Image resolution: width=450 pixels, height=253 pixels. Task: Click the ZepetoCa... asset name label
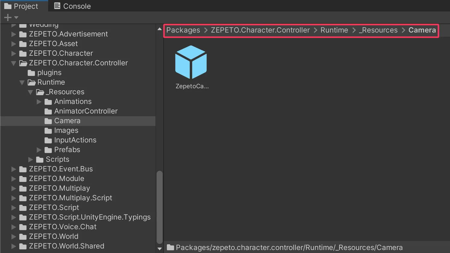(192, 86)
